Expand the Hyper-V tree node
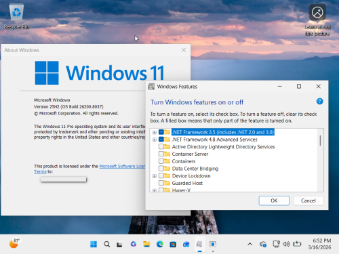 pyautogui.click(x=155, y=190)
